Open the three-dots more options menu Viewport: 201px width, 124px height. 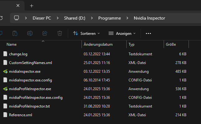pyautogui.click(x=148, y=34)
